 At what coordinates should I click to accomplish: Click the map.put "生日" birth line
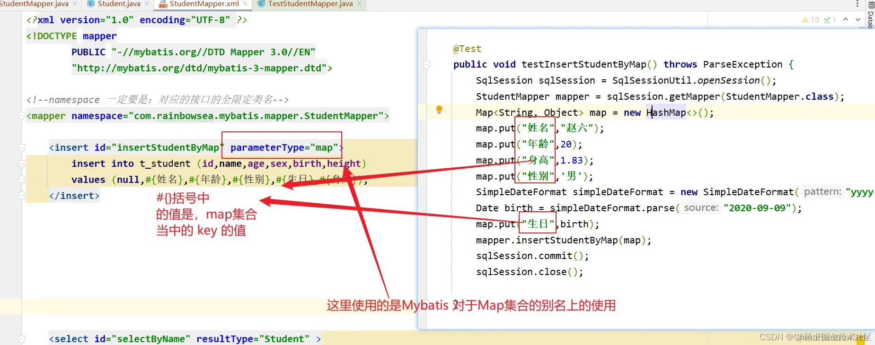tap(538, 224)
